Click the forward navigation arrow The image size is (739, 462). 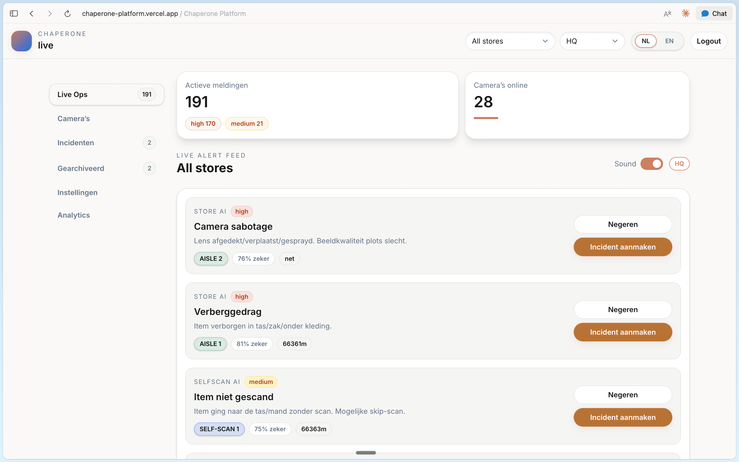click(50, 13)
